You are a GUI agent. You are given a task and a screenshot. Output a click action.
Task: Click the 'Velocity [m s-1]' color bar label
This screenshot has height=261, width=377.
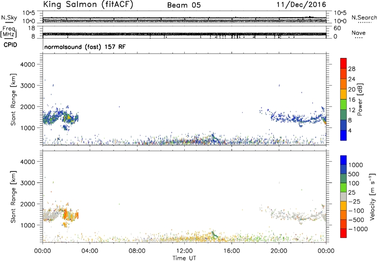pos(372,196)
